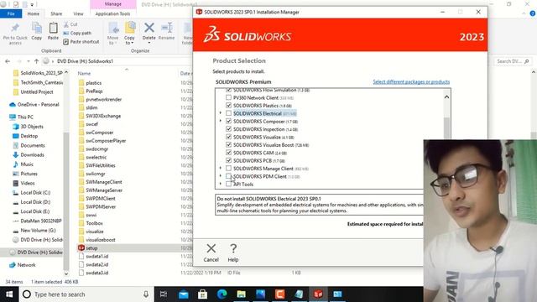
Task: Click microphone icon in search box
Action: point(146,294)
